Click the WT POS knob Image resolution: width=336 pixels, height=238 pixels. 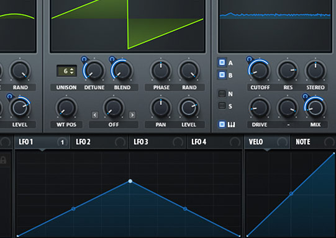[66, 108]
